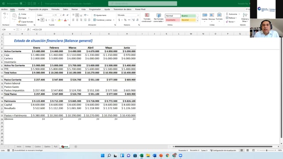The height and width of the screenshot is (159, 283).
Task: Click the Autosuma sigma icon
Action: pyautogui.click(x=227, y=14)
